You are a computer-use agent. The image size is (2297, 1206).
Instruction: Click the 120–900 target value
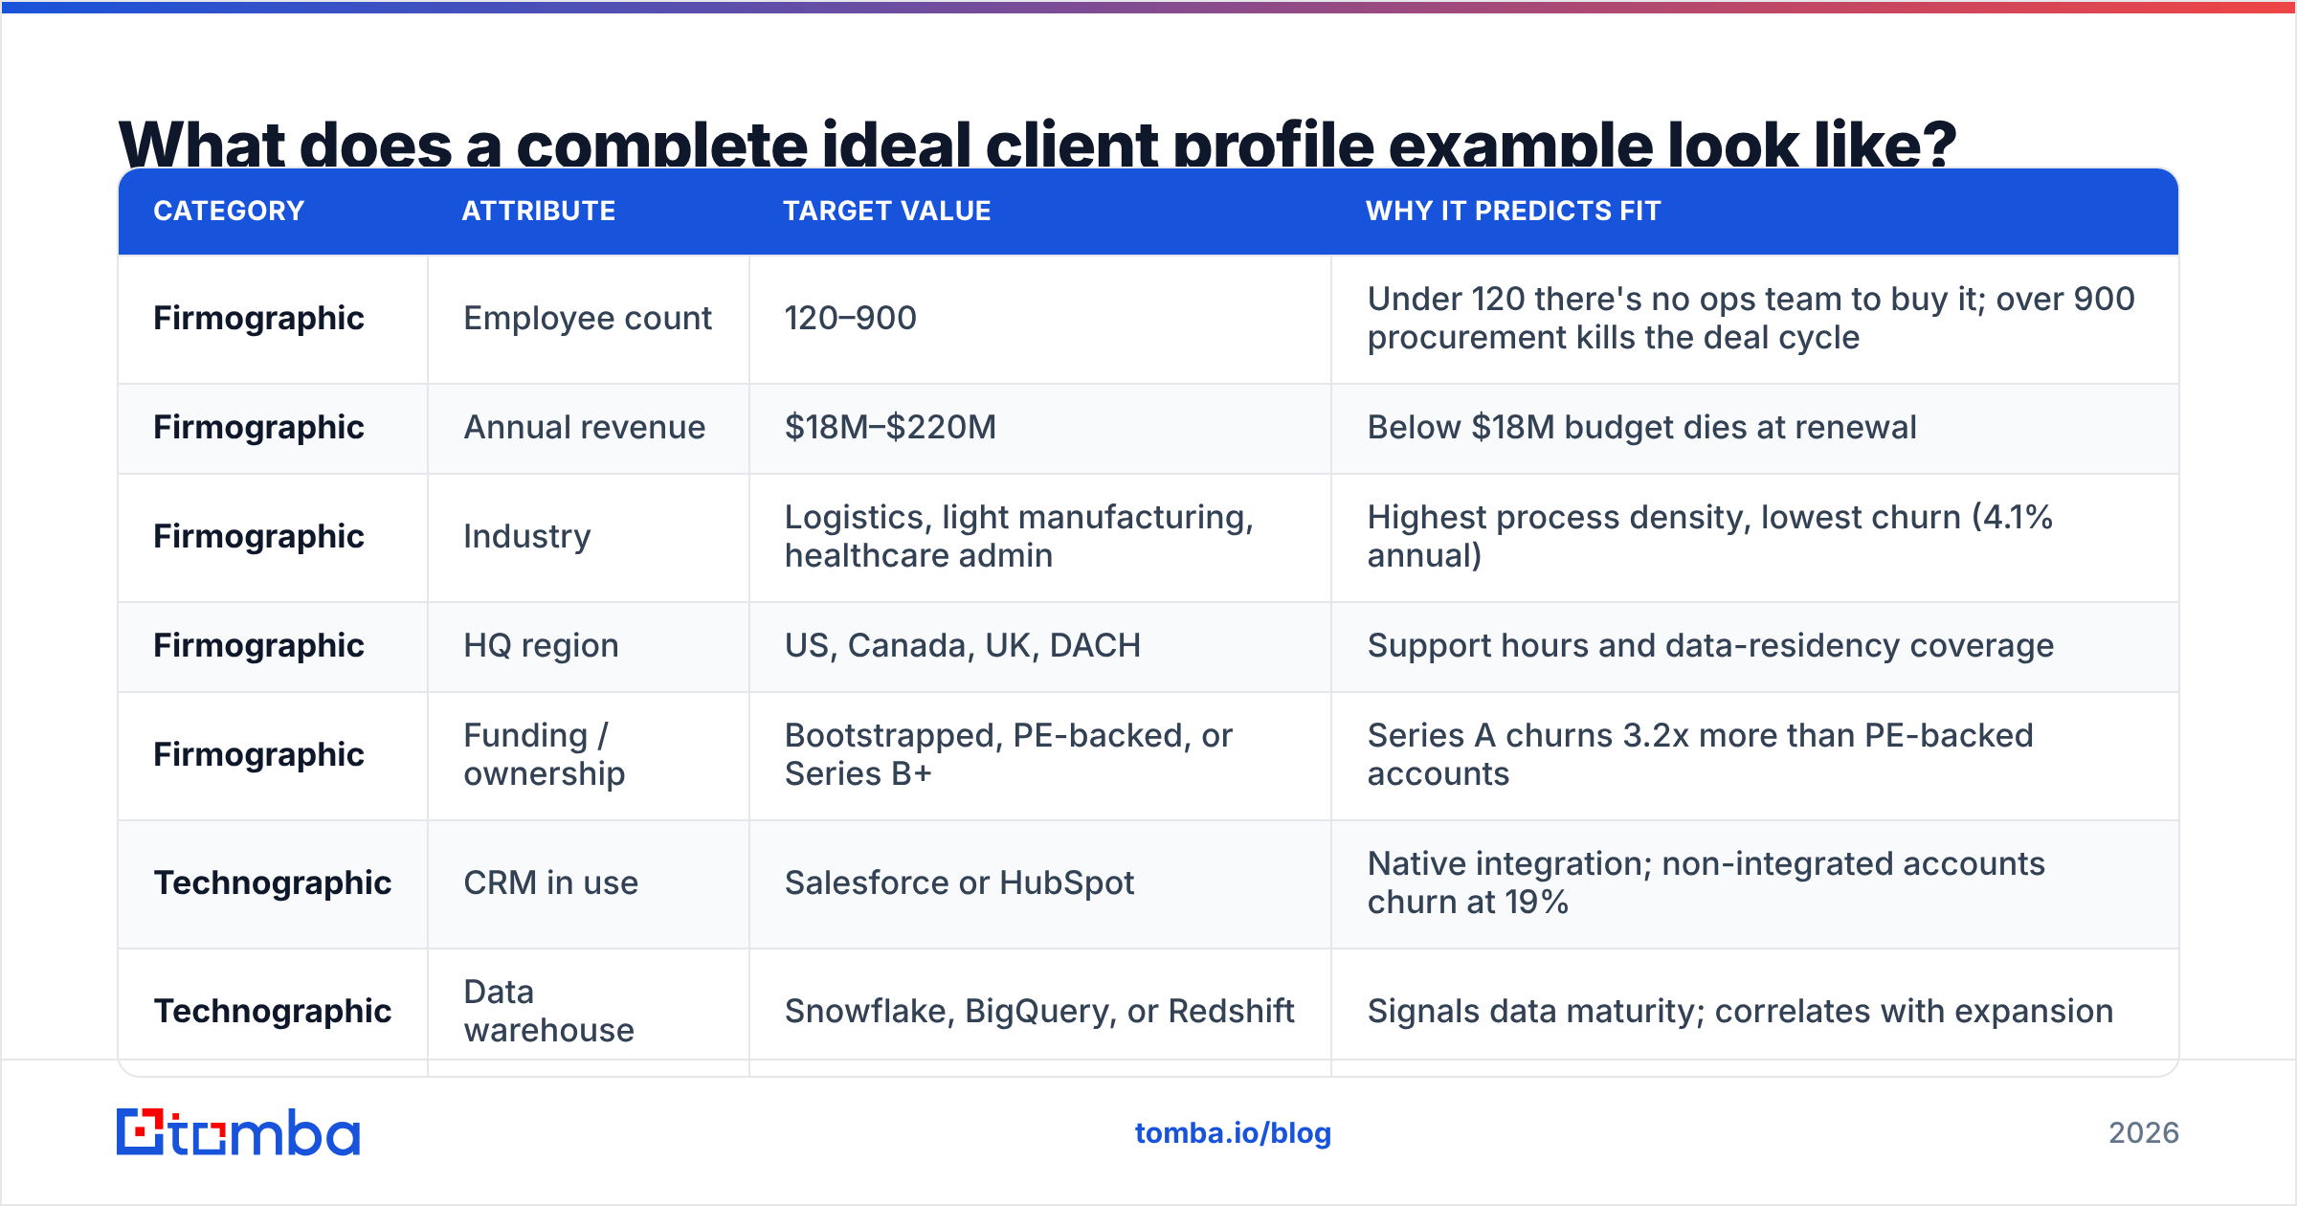850,318
